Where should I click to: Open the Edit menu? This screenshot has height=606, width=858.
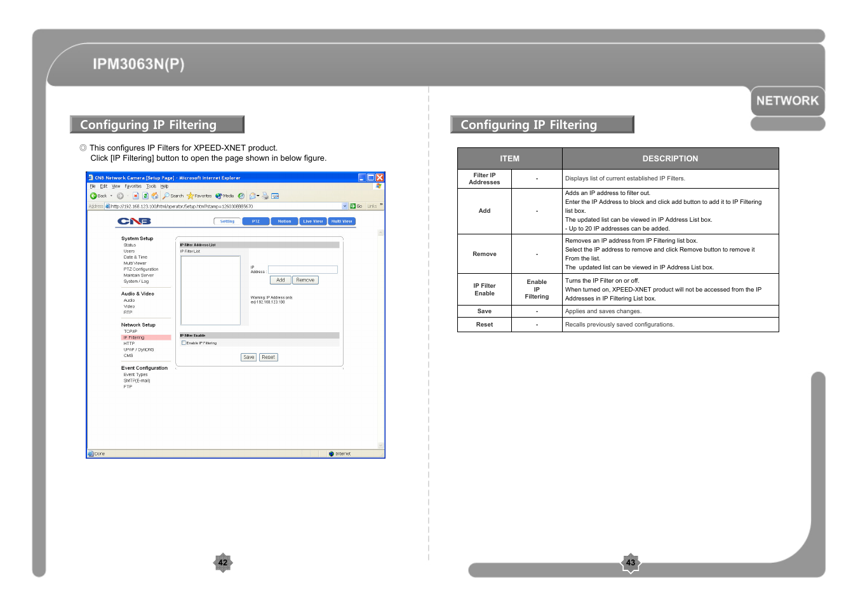[104, 186]
